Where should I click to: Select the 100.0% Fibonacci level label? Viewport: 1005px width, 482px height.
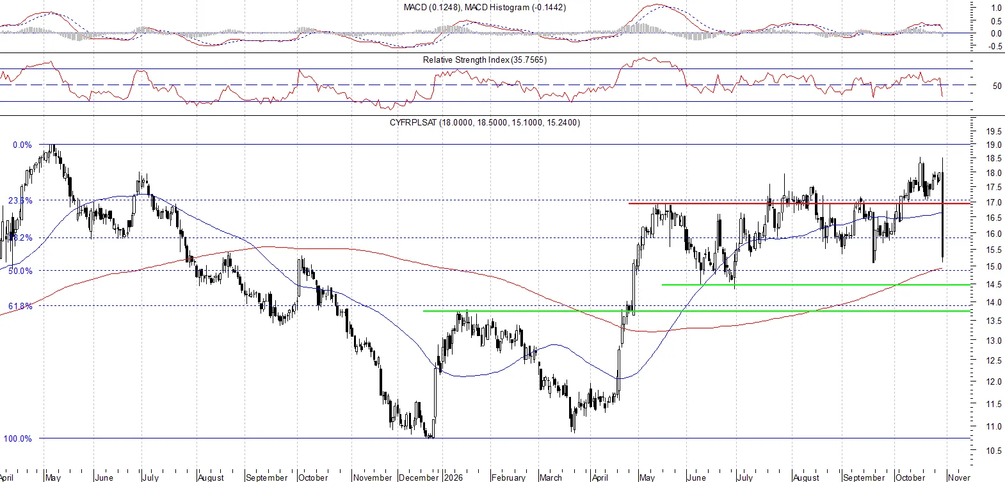pos(17,438)
